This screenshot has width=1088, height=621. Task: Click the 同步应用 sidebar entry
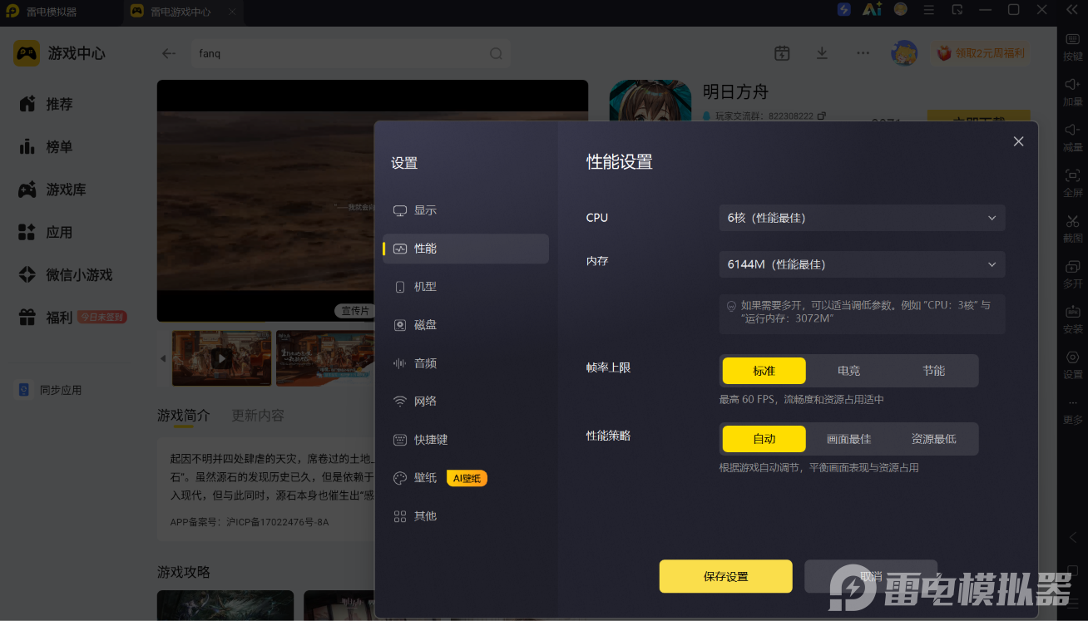pyautogui.click(x=50, y=390)
